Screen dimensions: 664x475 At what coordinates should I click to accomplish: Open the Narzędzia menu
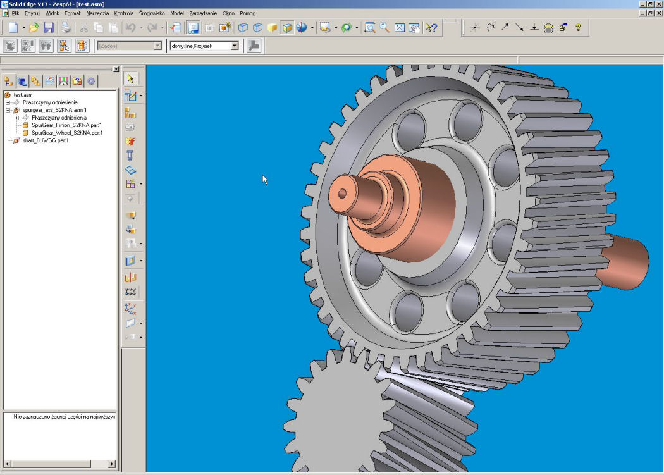coord(97,13)
